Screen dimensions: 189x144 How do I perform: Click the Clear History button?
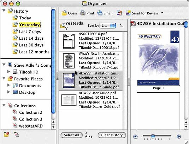click(112, 135)
